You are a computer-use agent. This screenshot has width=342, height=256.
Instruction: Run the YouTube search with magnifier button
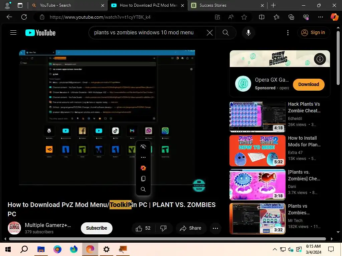point(225,33)
